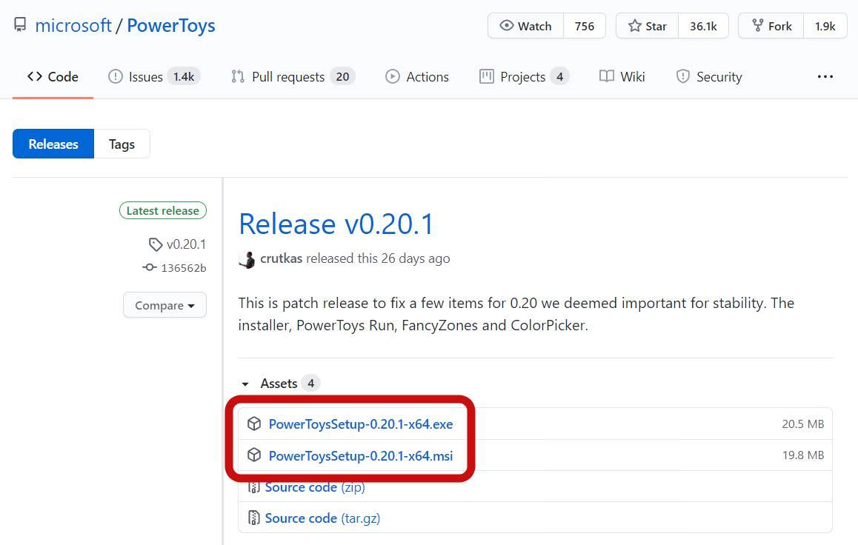Open the Wiki tab

point(622,77)
